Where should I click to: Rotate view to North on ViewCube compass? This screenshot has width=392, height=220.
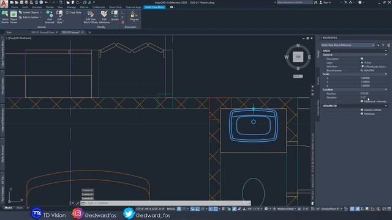[x=298, y=45]
